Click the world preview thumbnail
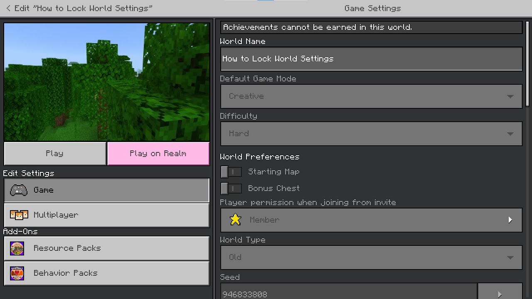 [x=107, y=82]
